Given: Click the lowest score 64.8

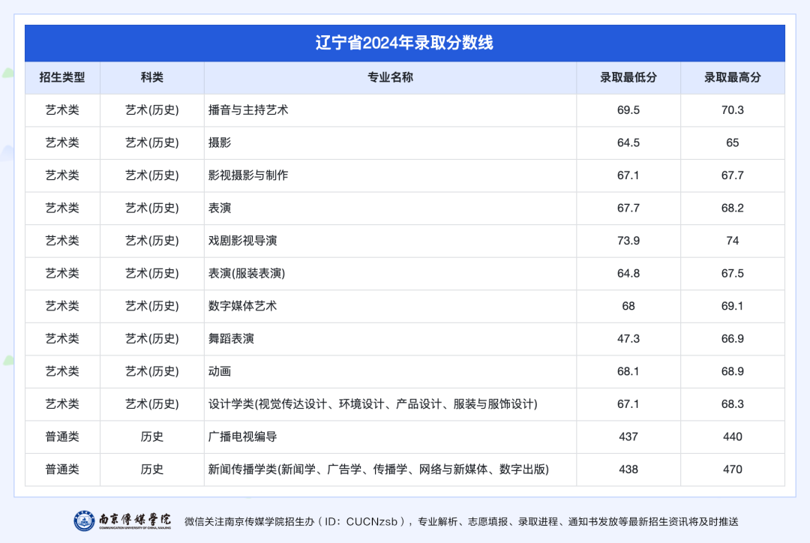Looking at the screenshot, I should pos(628,273).
